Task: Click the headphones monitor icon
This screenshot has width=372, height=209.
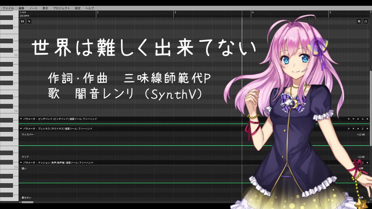Action: pyautogui.click(x=365, y=21)
